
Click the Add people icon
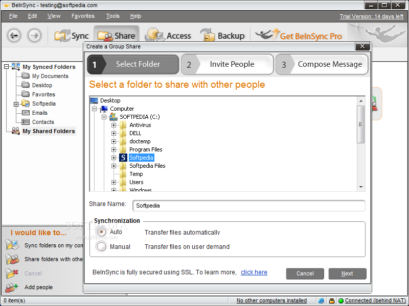12,287
